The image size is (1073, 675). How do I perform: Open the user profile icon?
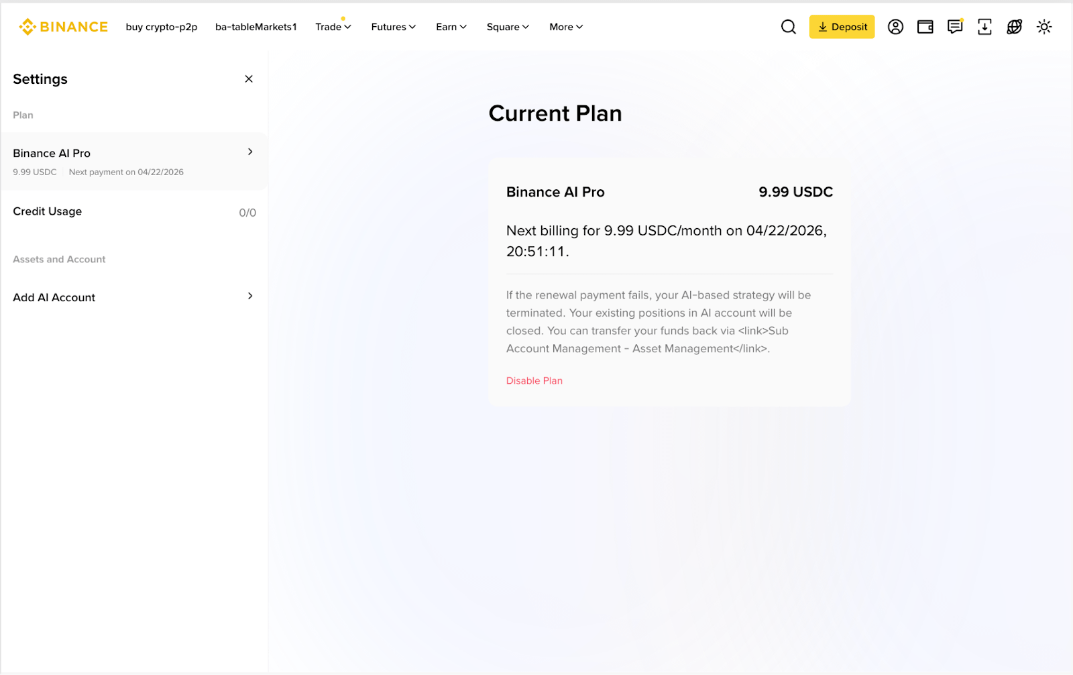[895, 27]
